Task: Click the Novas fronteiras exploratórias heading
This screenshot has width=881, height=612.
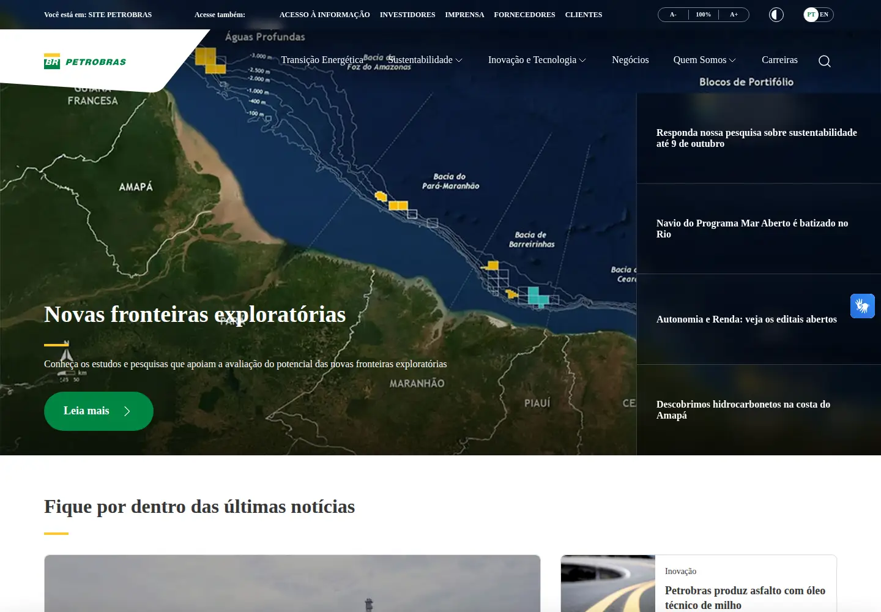Action: pyautogui.click(x=195, y=315)
